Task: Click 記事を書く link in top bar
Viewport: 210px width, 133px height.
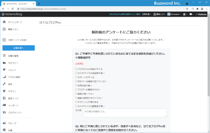Action: point(147,14)
